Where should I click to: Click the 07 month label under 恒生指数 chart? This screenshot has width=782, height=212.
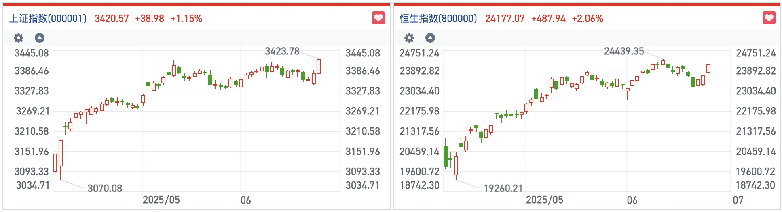pos(738,200)
